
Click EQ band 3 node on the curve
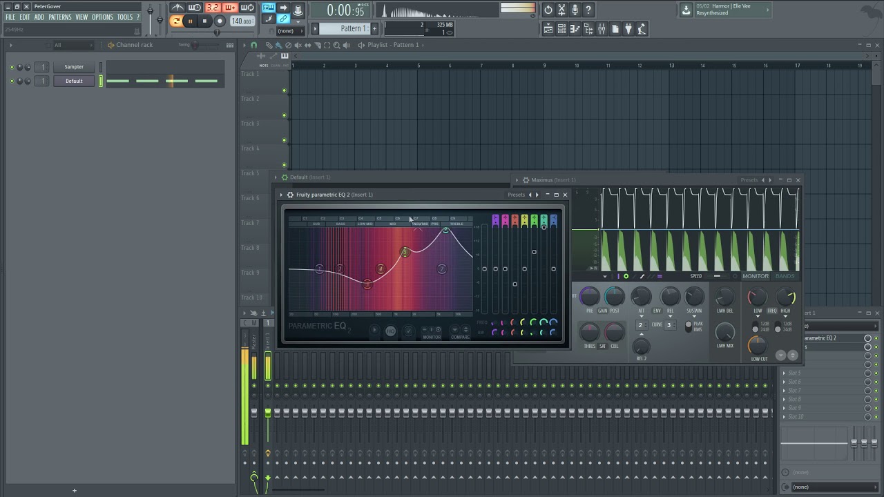[367, 284]
